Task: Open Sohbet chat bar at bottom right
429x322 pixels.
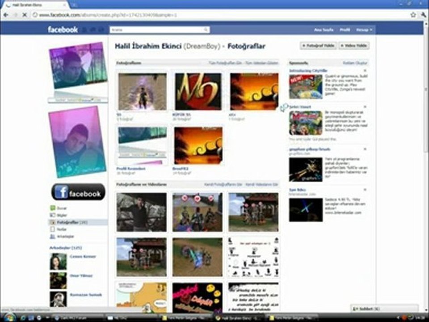Action: [x=384, y=309]
